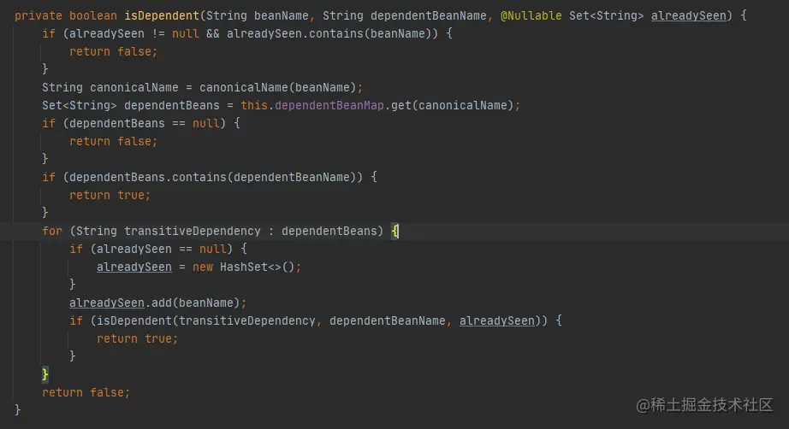This screenshot has height=429, width=789.
Task: Click '.get(canonicalName)' call
Action: (x=449, y=105)
